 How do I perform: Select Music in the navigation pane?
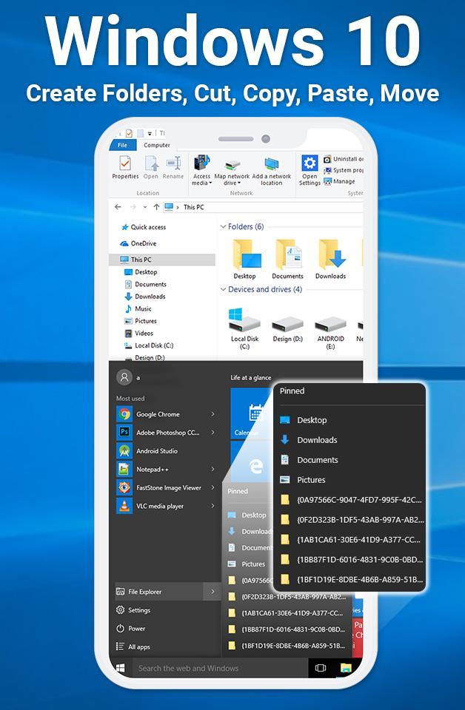tap(138, 309)
